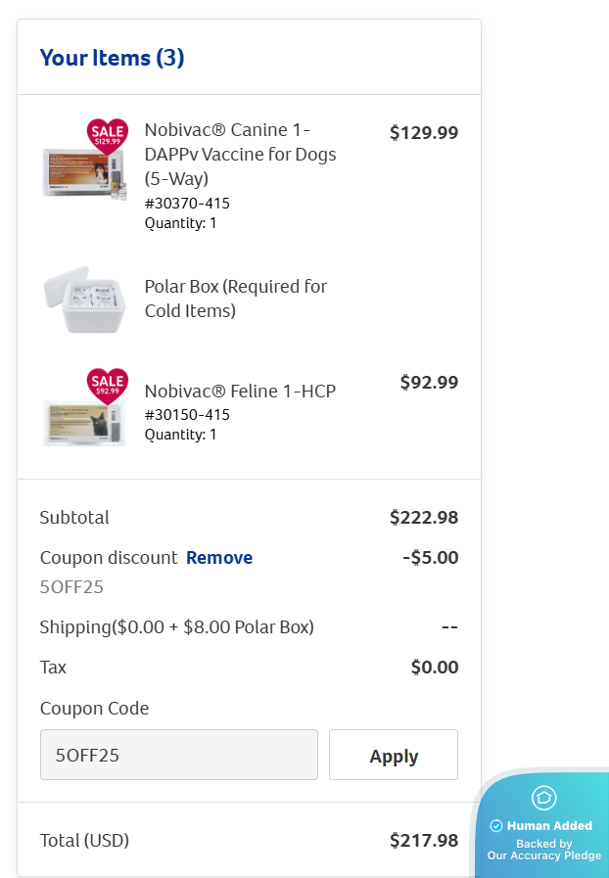Select the Nobivac Feline 1-HCP product title
Screen dimensions: 609x878
240,391
